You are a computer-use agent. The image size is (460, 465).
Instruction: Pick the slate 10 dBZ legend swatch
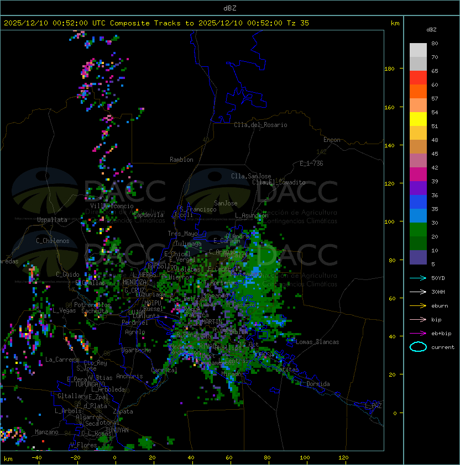click(x=418, y=257)
